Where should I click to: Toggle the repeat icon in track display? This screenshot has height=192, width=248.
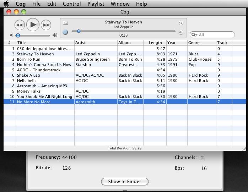181,23
